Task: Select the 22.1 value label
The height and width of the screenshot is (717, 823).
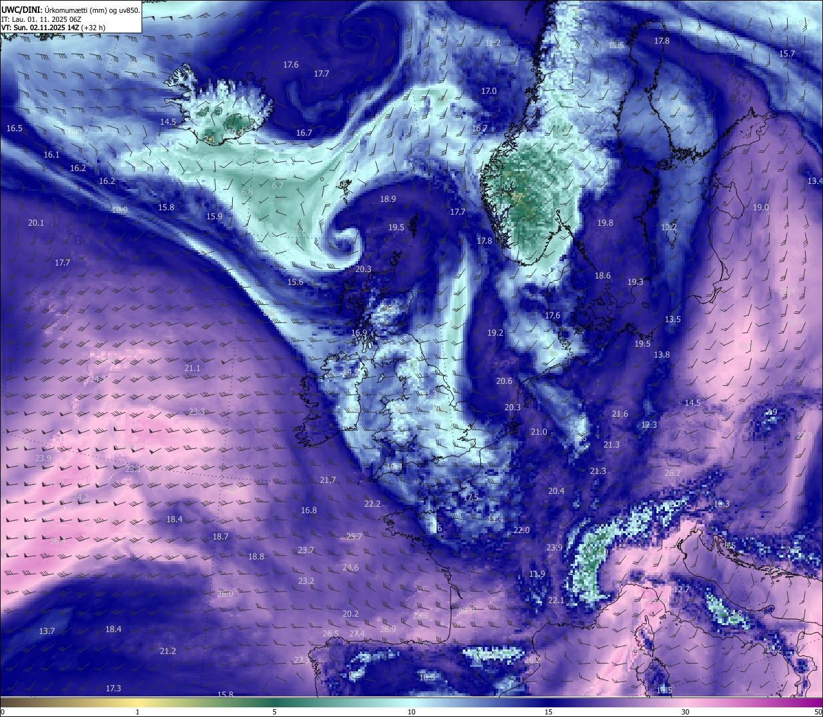Action: point(556,601)
